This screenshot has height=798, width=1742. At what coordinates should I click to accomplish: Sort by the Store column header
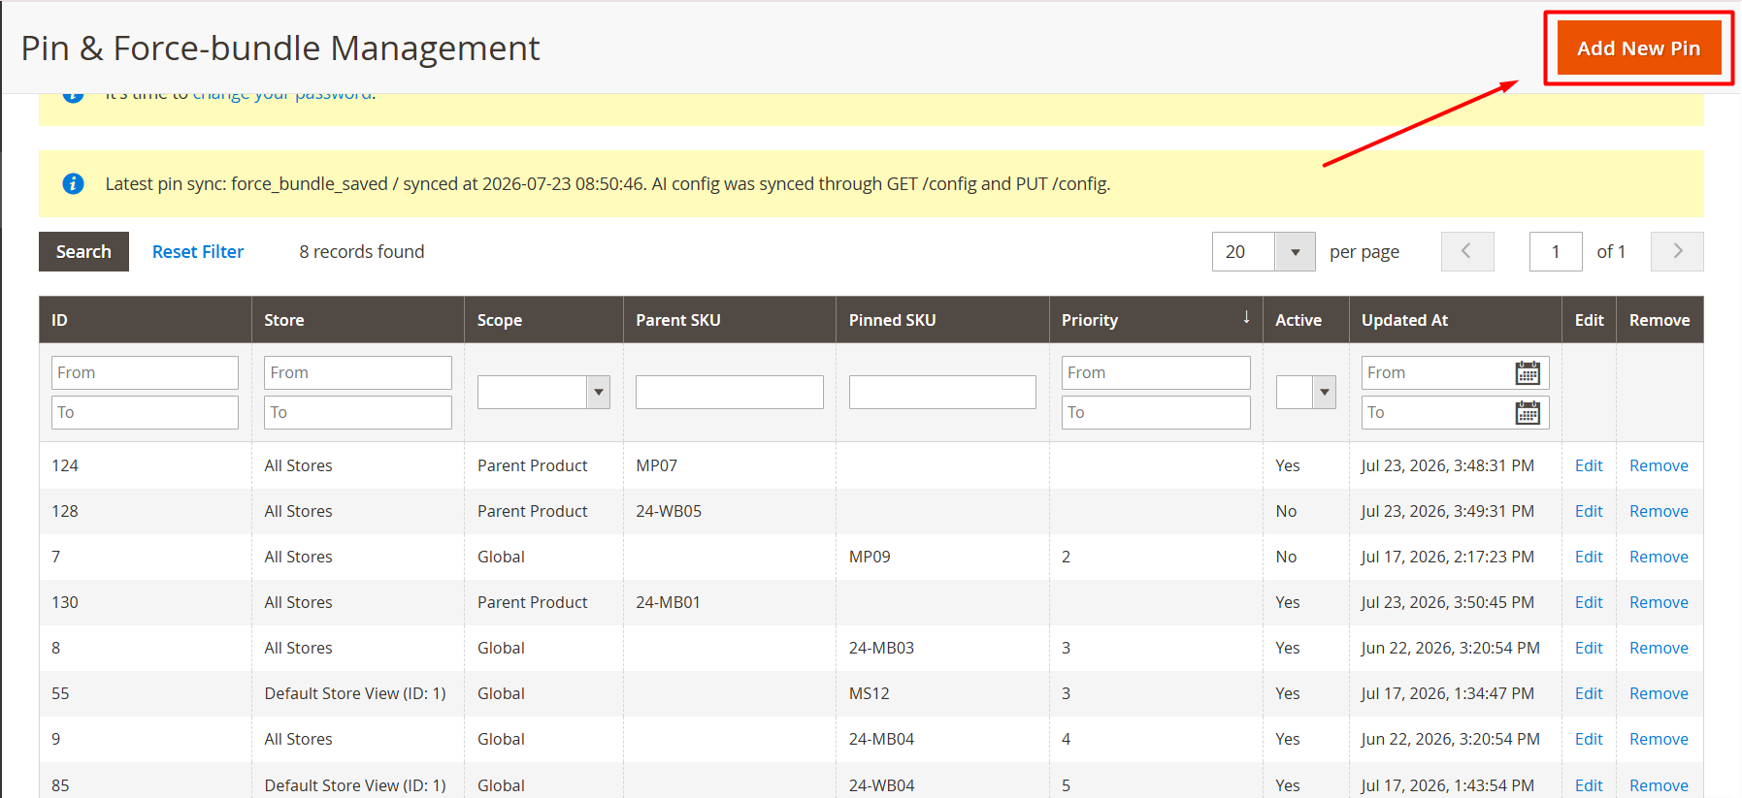[x=358, y=320]
